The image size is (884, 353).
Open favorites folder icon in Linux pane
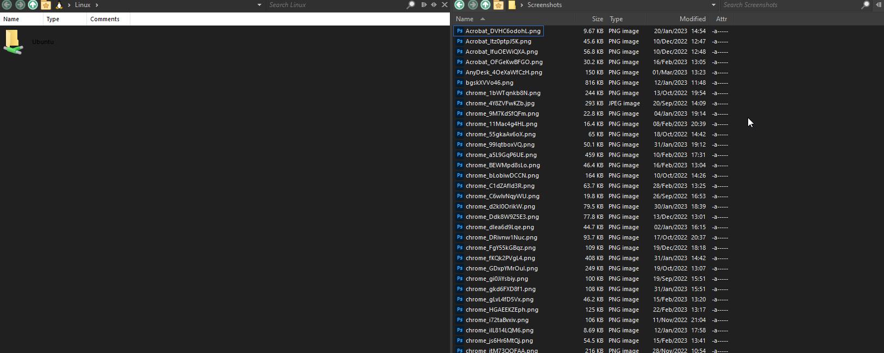point(46,5)
